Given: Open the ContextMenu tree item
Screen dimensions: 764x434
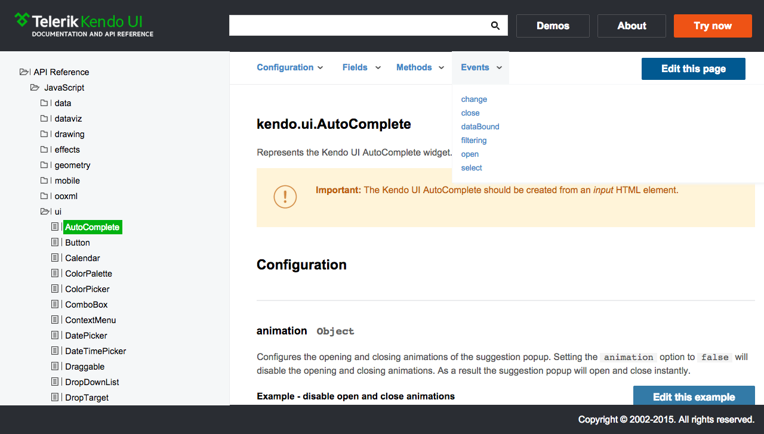Looking at the screenshot, I should [91, 320].
